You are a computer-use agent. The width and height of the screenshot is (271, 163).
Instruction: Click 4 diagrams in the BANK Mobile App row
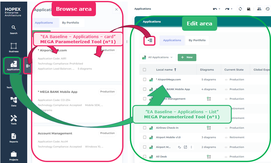[209, 89]
